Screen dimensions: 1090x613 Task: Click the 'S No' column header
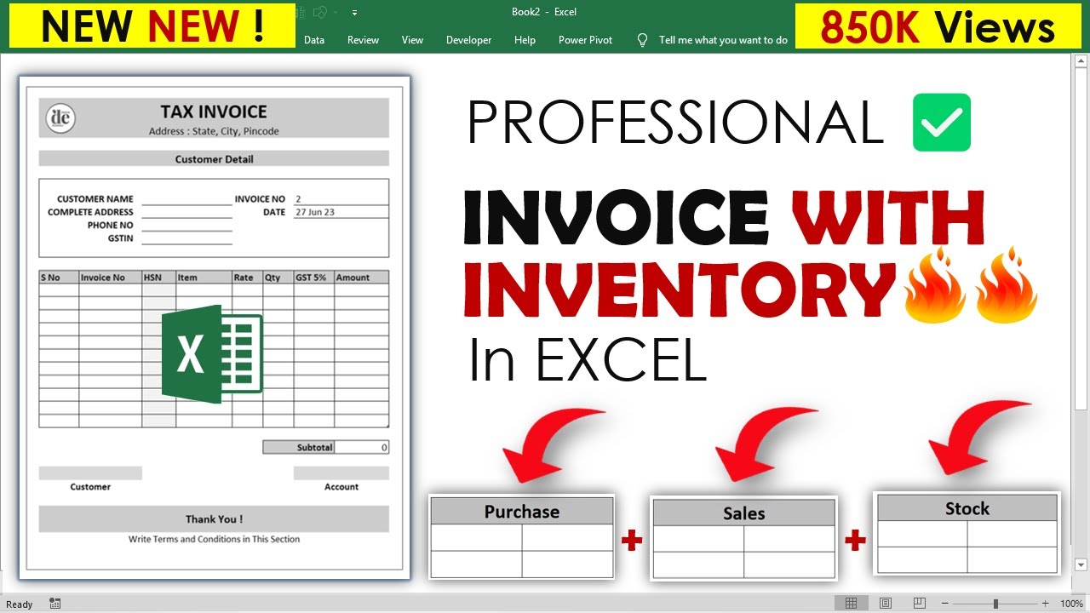(x=59, y=278)
